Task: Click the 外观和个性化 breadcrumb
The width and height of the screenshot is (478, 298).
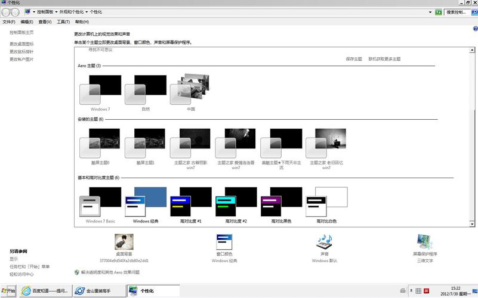Action: point(72,12)
